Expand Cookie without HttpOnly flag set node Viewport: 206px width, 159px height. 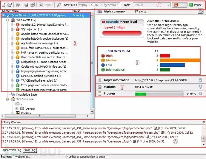12,67
